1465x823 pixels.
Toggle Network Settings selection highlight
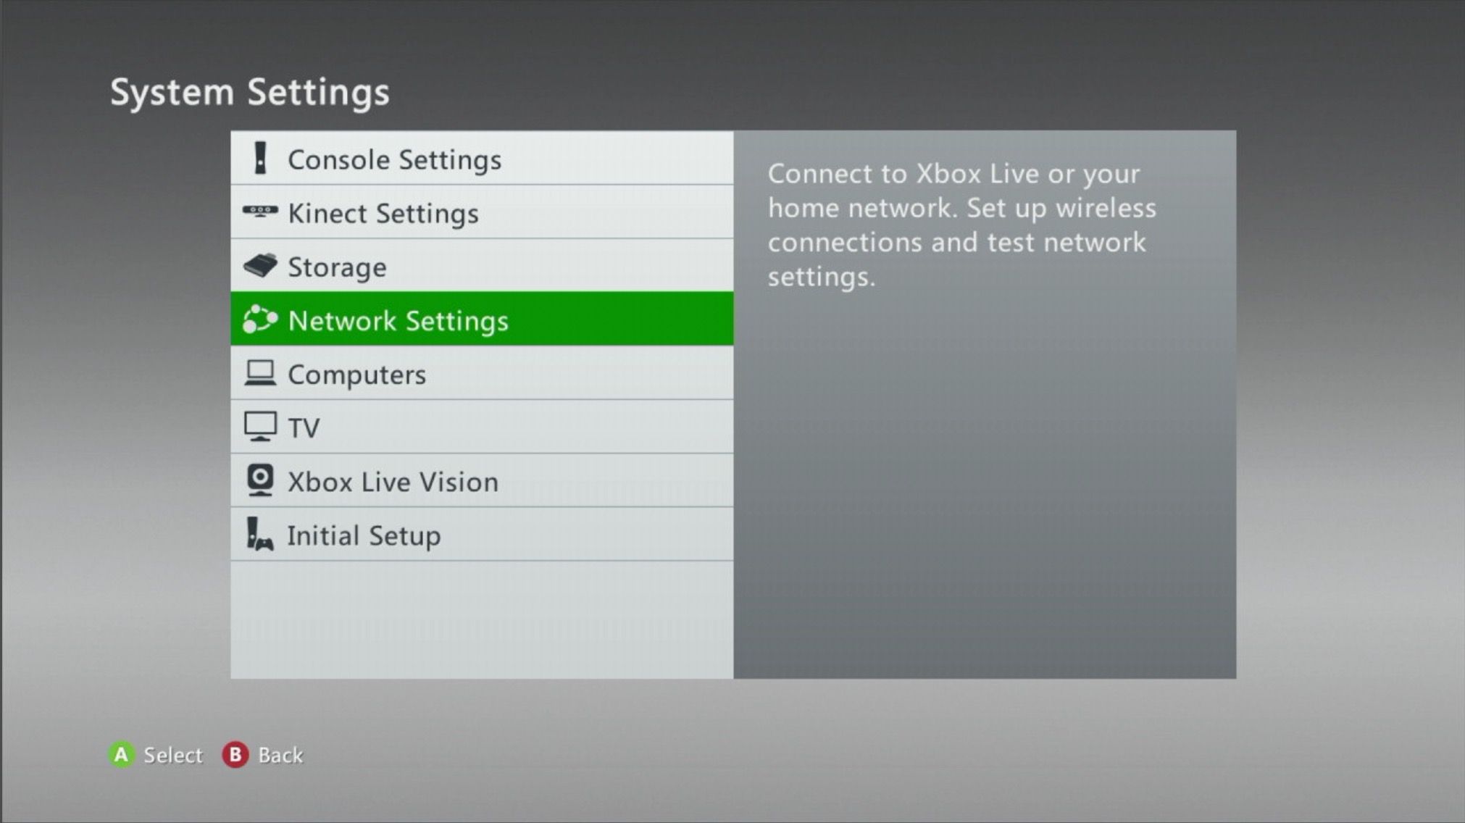pyautogui.click(x=482, y=320)
